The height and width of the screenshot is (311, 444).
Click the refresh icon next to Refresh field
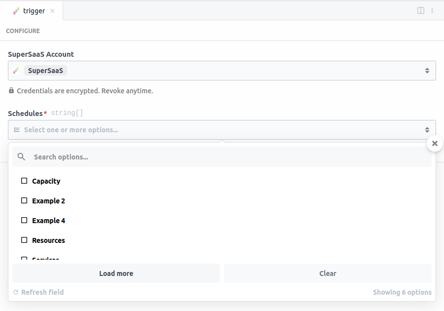coord(16,292)
